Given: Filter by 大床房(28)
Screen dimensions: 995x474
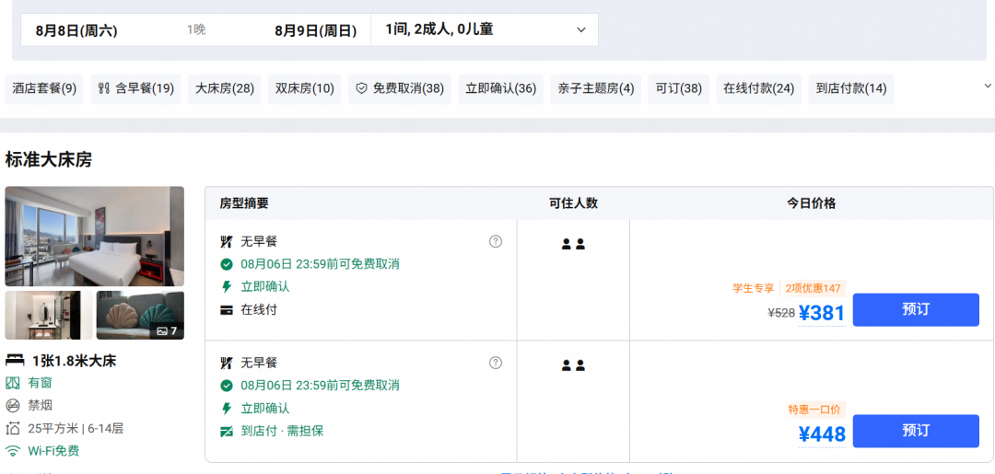Looking at the screenshot, I should click(225, 88).
